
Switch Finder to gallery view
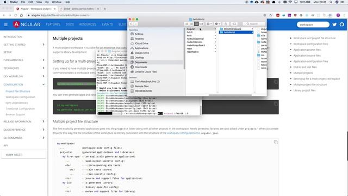click(201, 24)
